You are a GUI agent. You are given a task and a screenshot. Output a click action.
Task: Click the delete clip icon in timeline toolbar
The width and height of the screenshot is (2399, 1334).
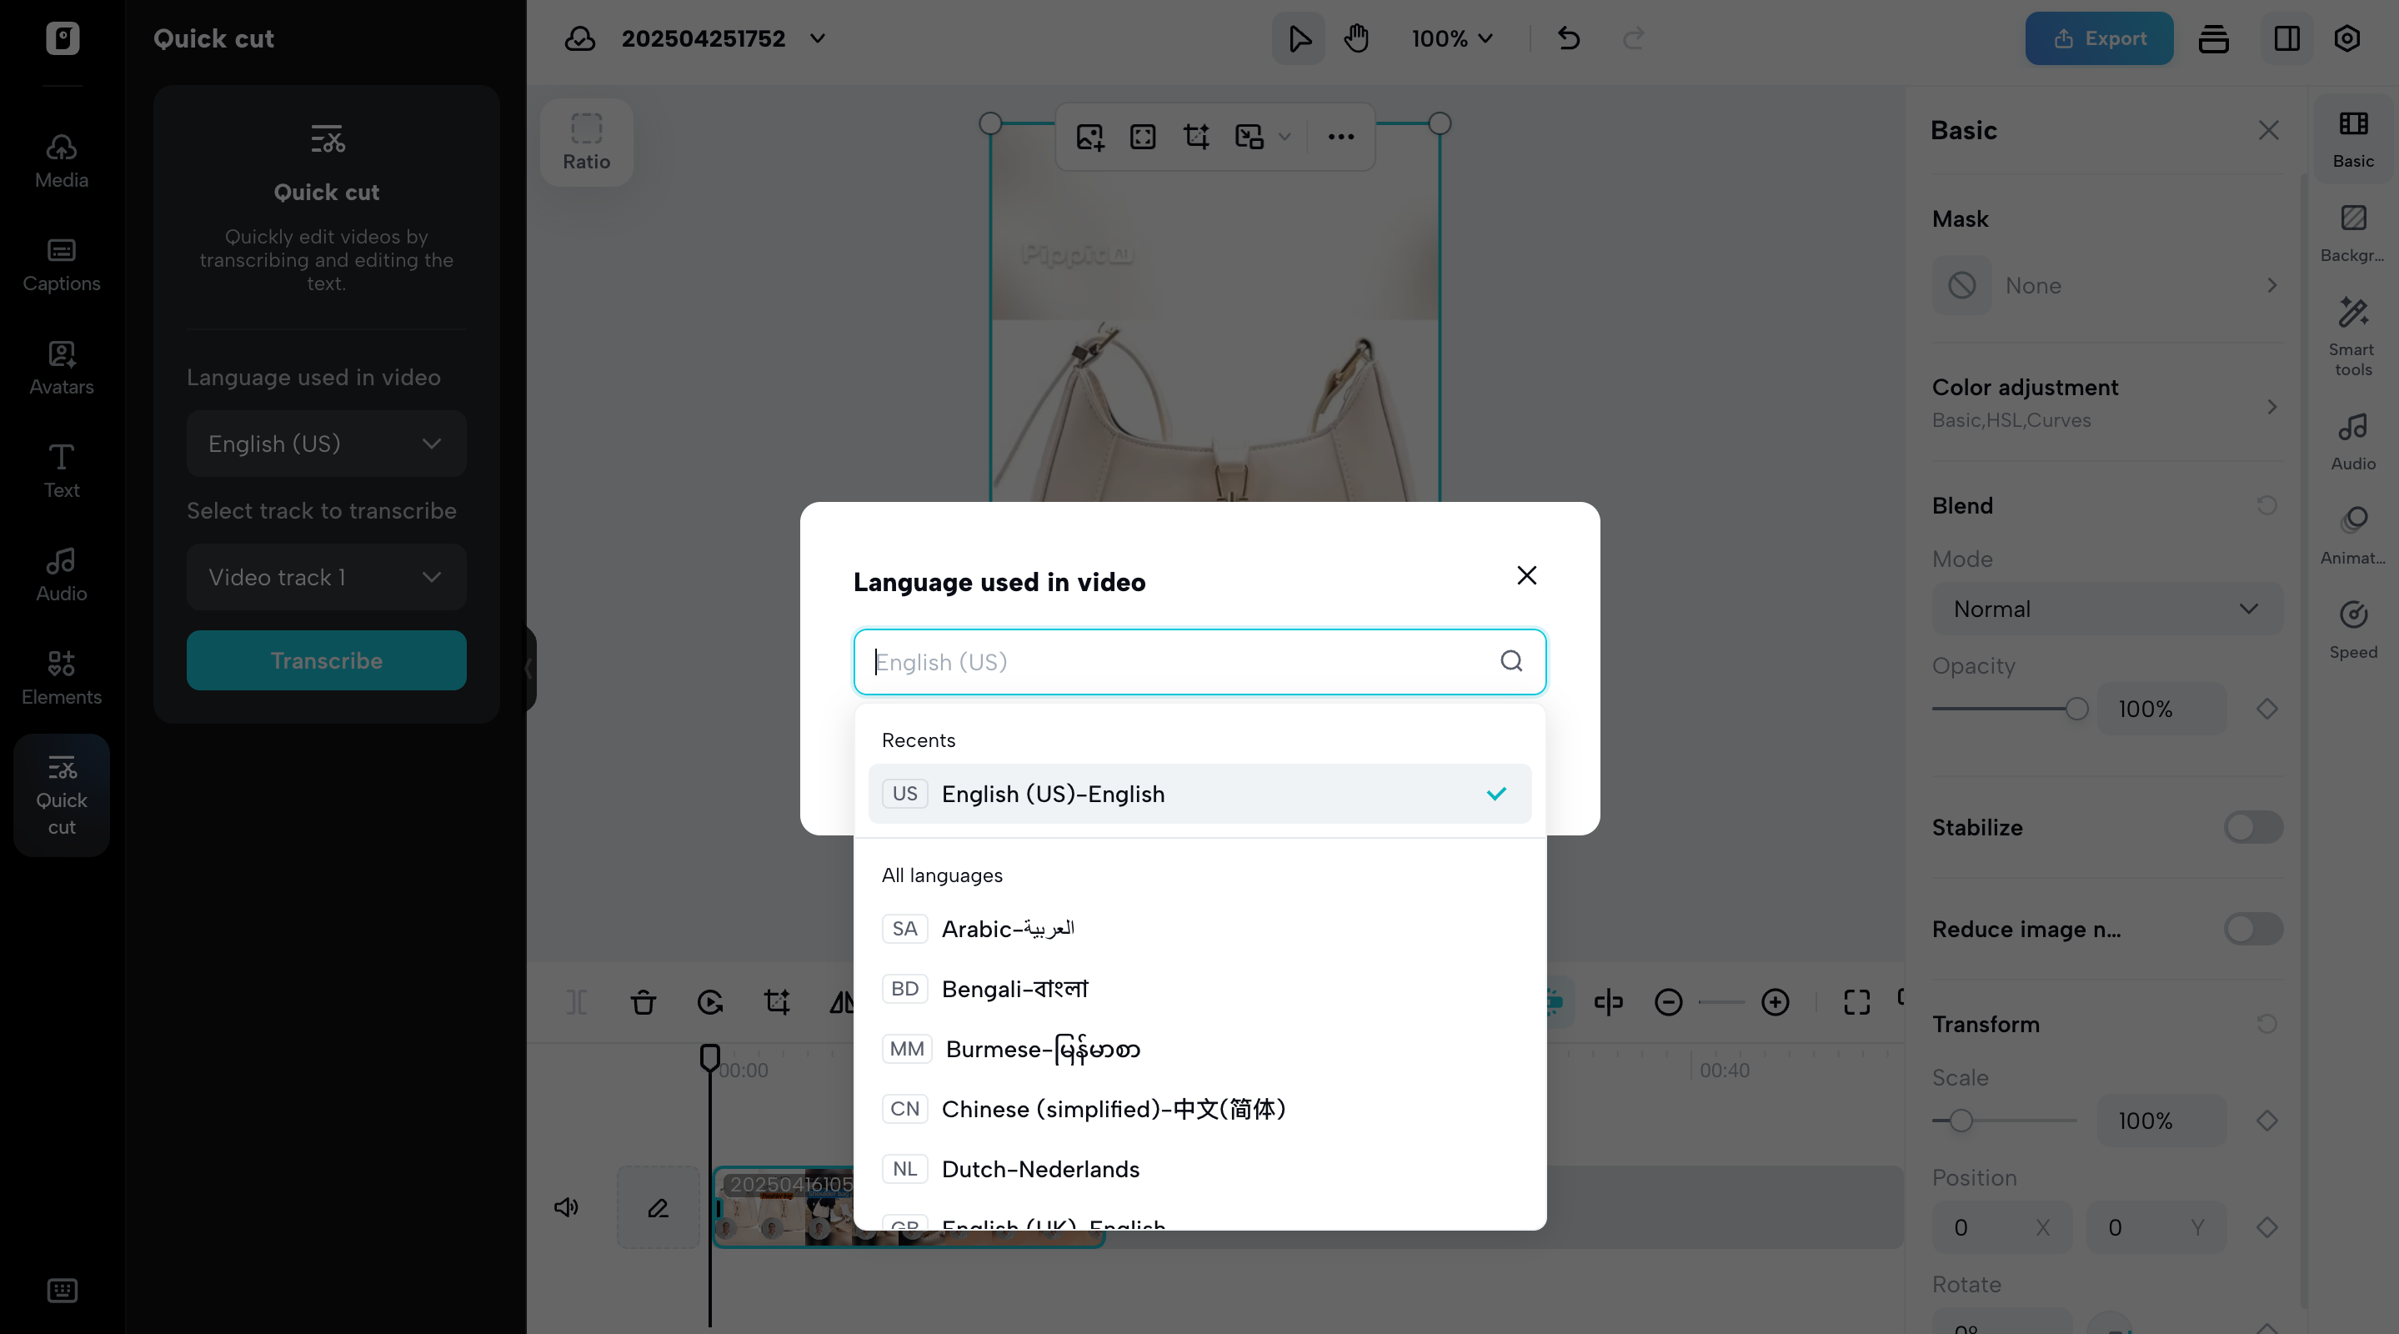[x=643, y=1002]
